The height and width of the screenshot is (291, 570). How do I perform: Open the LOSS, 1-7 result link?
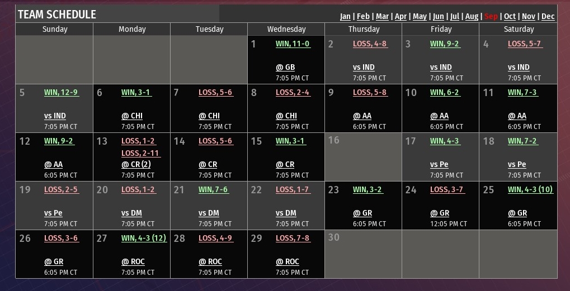[292, 189]
